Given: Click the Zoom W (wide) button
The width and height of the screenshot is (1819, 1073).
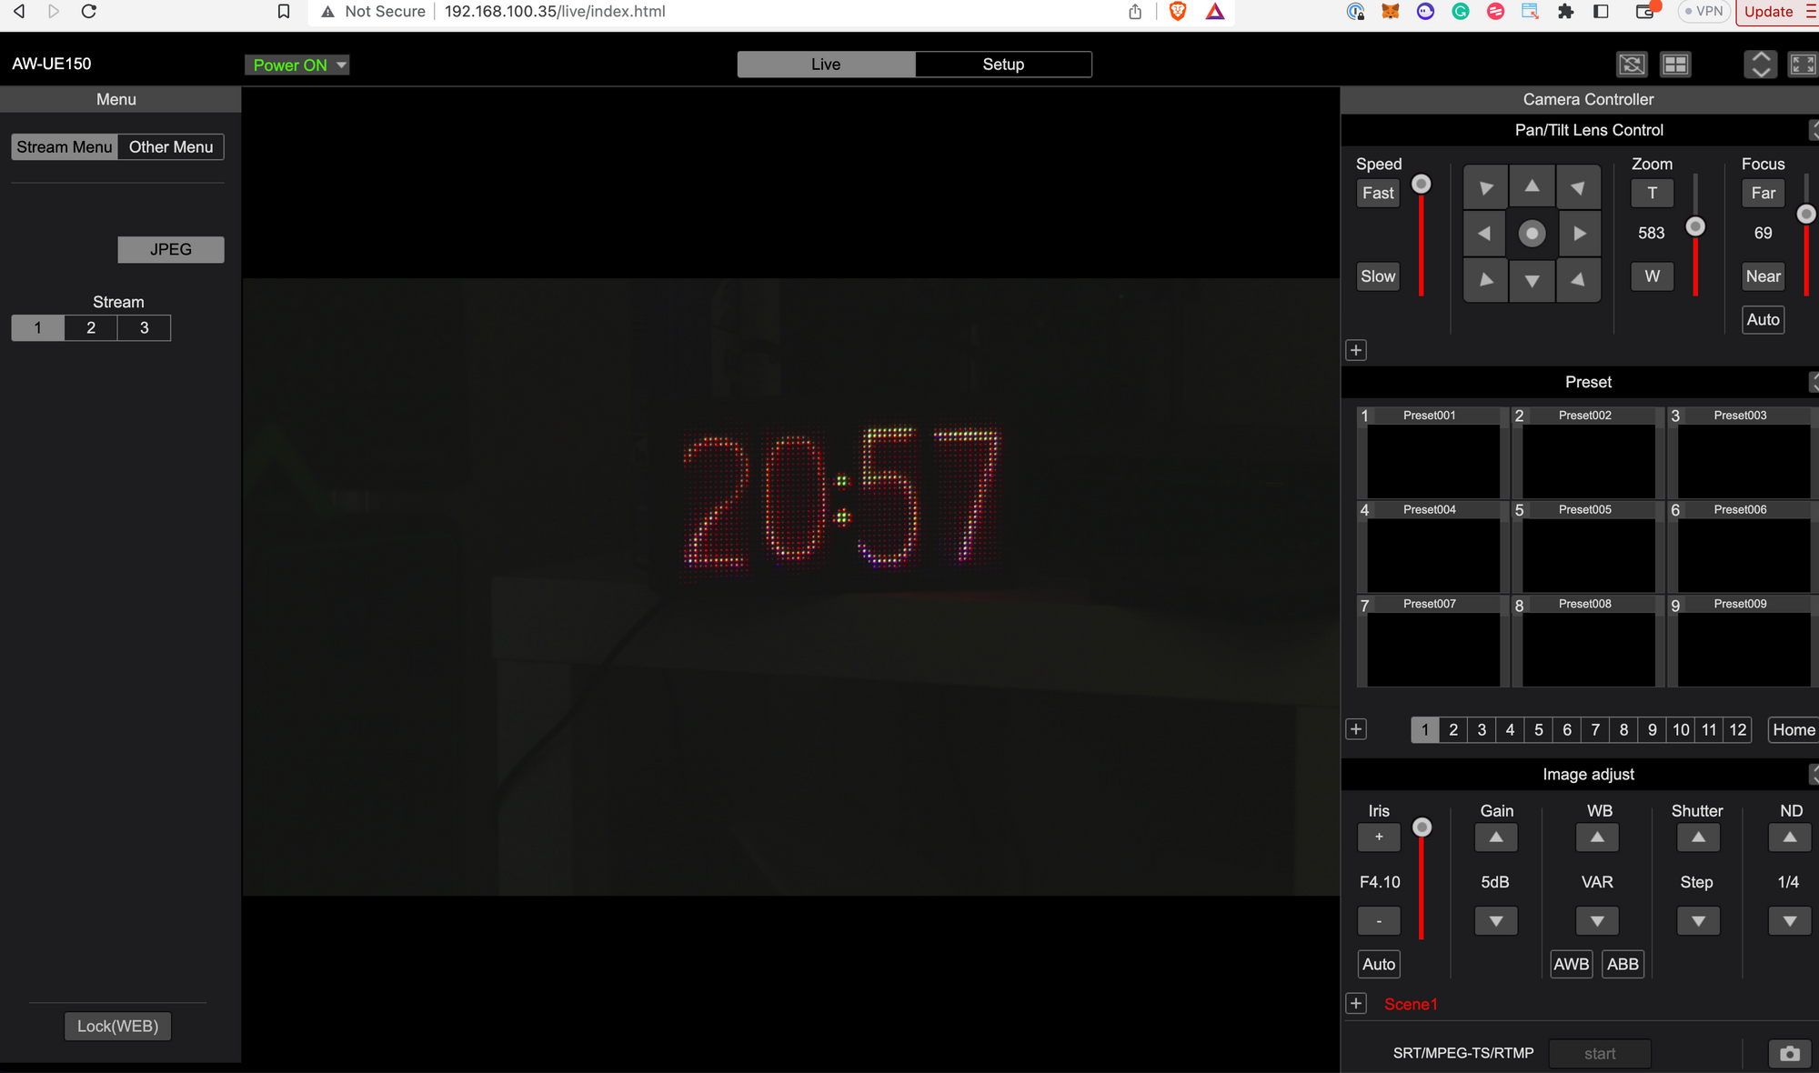Looking at the screenshot, I should click(1652, 276).
